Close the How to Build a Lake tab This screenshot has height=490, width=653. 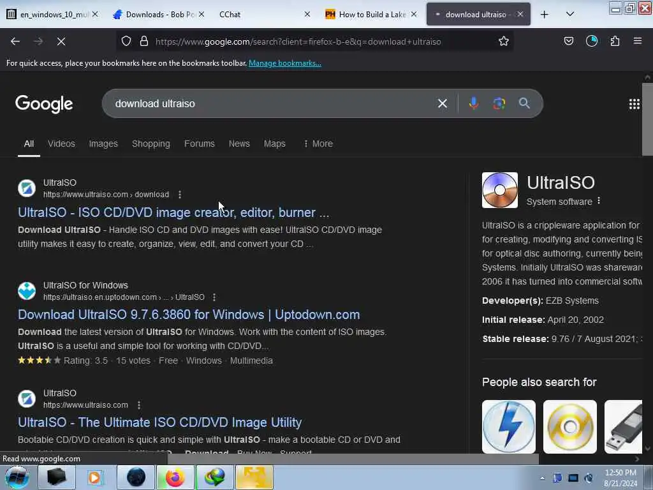click(x=413, y=14)
